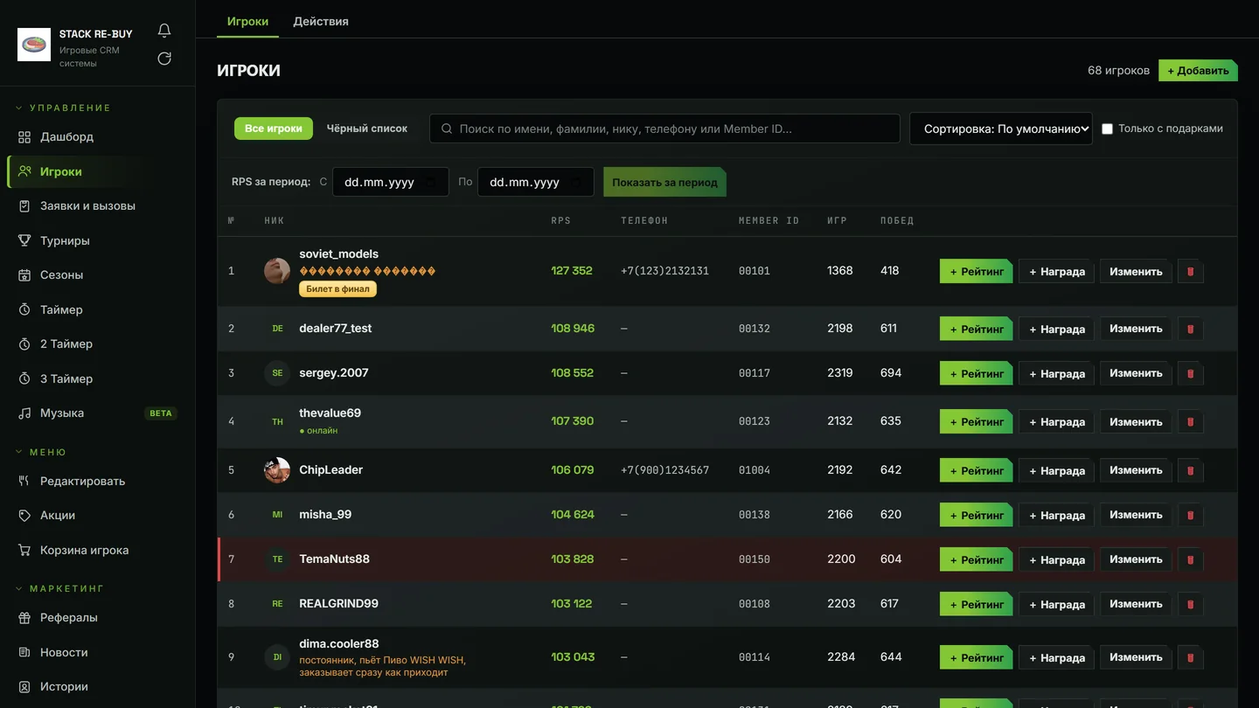Click the '+ Добавить' player button
The width and height of the screenshot is (1259, 708).
(x=1198, y=71)
